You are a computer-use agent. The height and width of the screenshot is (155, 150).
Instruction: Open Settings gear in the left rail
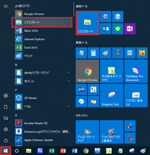(6, 129)
